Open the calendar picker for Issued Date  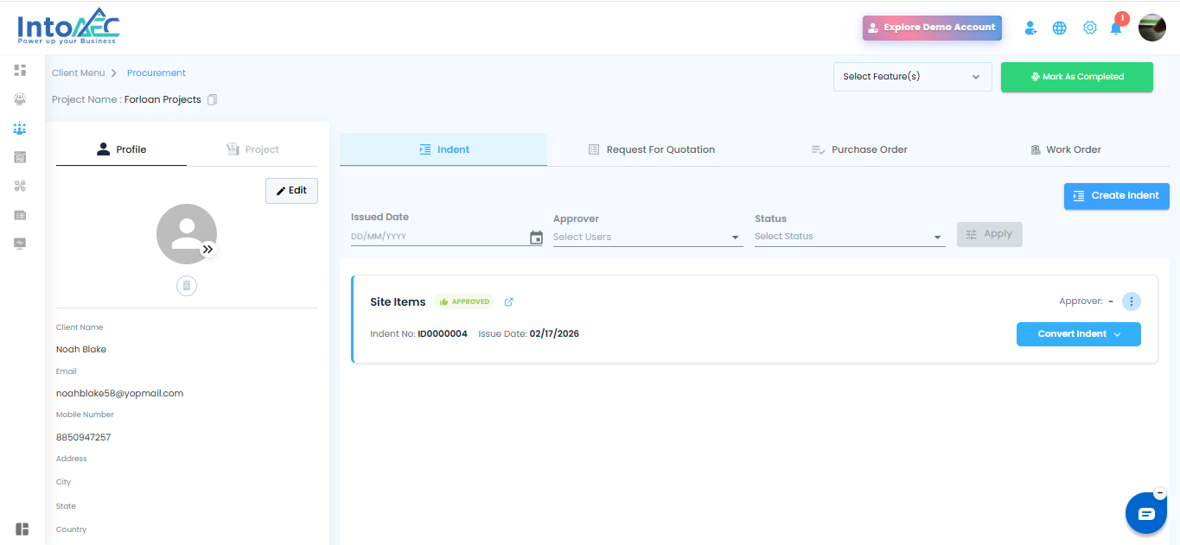[x=536, y=238]
